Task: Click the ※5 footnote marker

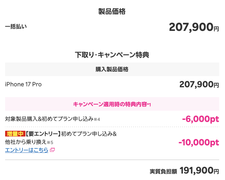Action: click(x=50, y=143)
